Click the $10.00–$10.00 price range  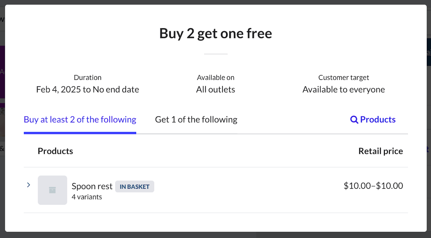point(374,186)
